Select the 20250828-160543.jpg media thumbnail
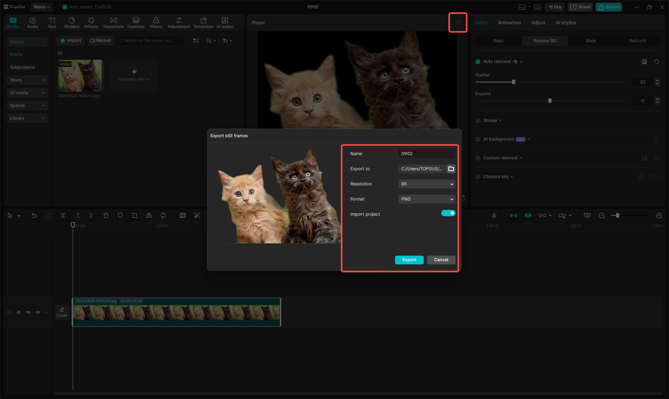This screenshot has width=669, height=399. pos(80,76)
